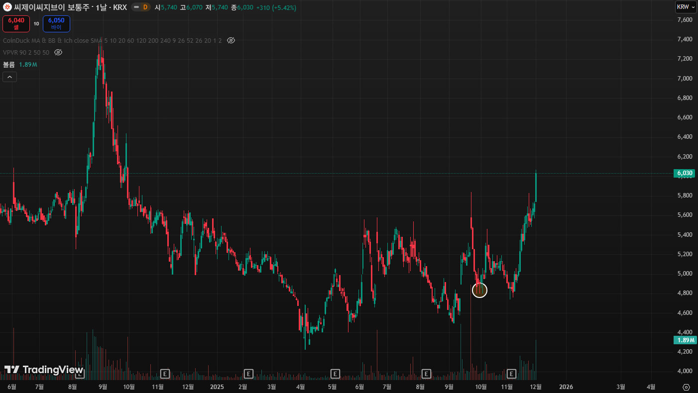Select the latest earnings E marker before 12월

click(x=511, y=373)
